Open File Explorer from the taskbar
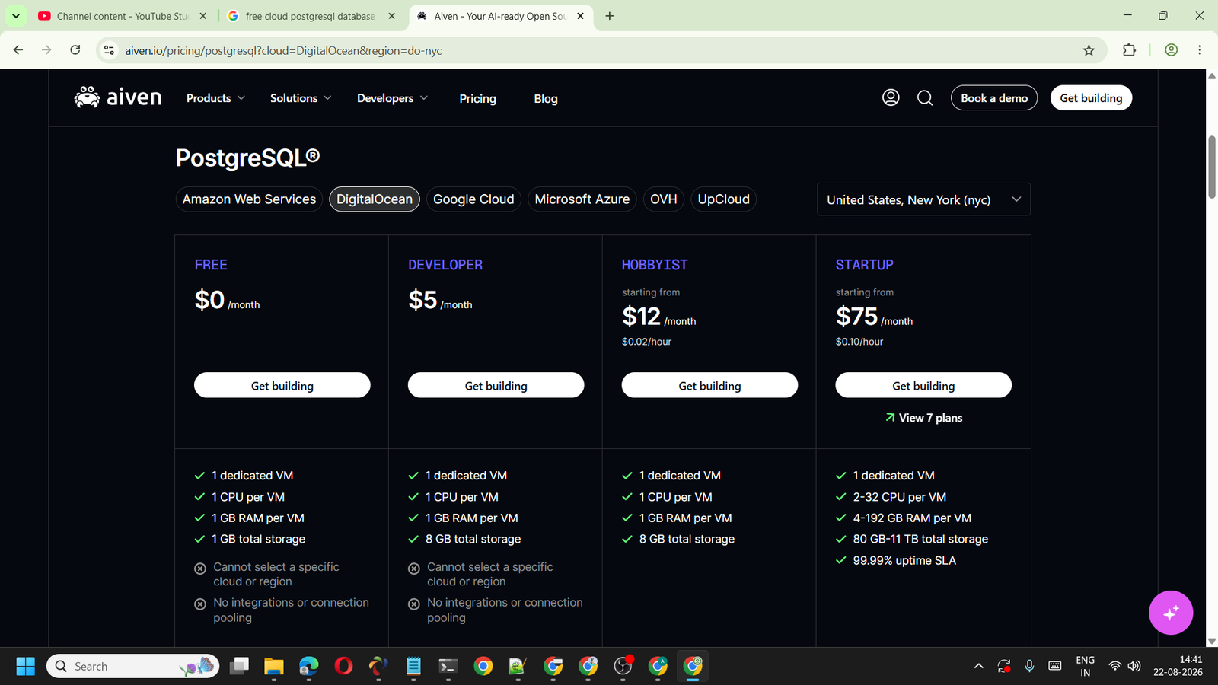This screenshot has height=685, width=1218. coord(274,666)
